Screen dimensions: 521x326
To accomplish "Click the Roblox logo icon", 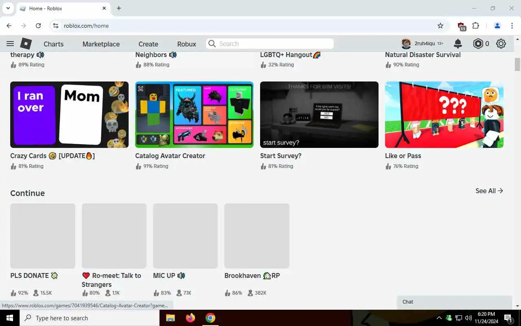I will click(26, 44).
